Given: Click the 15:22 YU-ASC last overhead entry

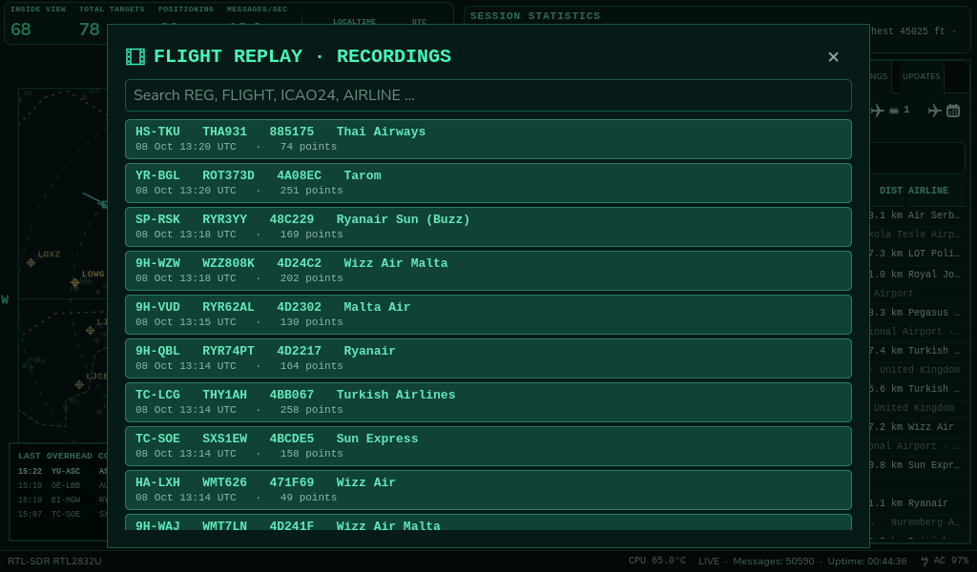Looking at the screenshot, I should [x=62, y=471].
